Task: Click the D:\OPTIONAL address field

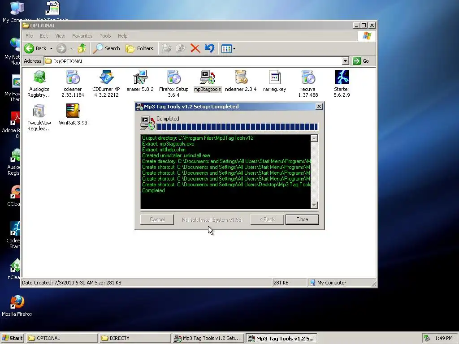Action: pyautogui.click(x=193, y=61)
